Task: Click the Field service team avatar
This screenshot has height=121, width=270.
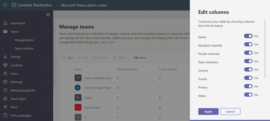Action: click(x=78, y=107)
